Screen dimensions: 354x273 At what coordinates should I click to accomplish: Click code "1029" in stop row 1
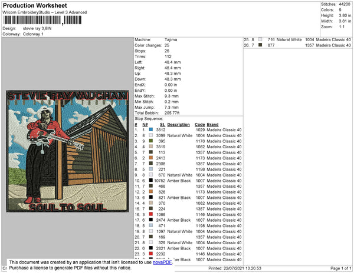200,130
